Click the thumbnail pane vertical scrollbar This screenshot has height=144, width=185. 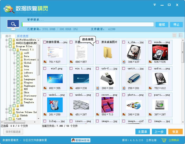[x=183, y=52]
